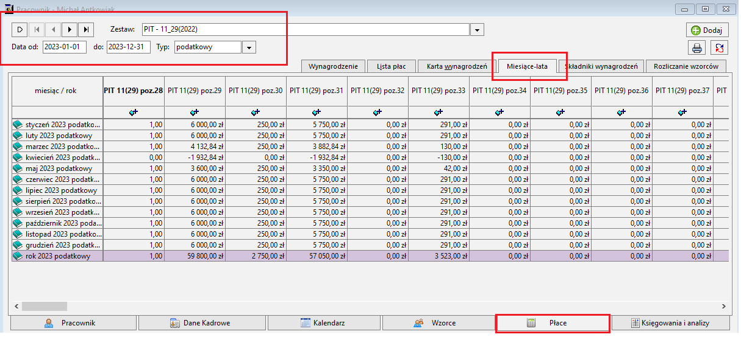Click book icon of lipiec 2023 row
Image resolution: width=741 pixels, height=337 pixels.
[18, 190]
